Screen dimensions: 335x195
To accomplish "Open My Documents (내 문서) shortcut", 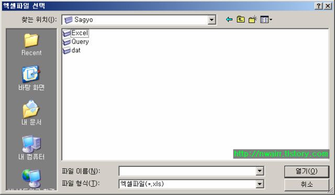I will (x=31, y=113).
